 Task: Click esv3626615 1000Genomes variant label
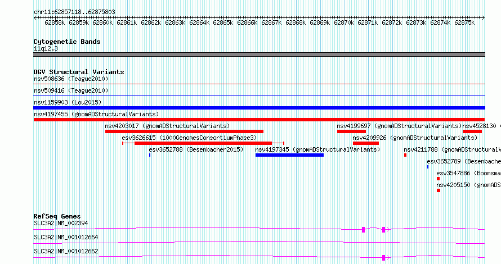tap(189, 138)
